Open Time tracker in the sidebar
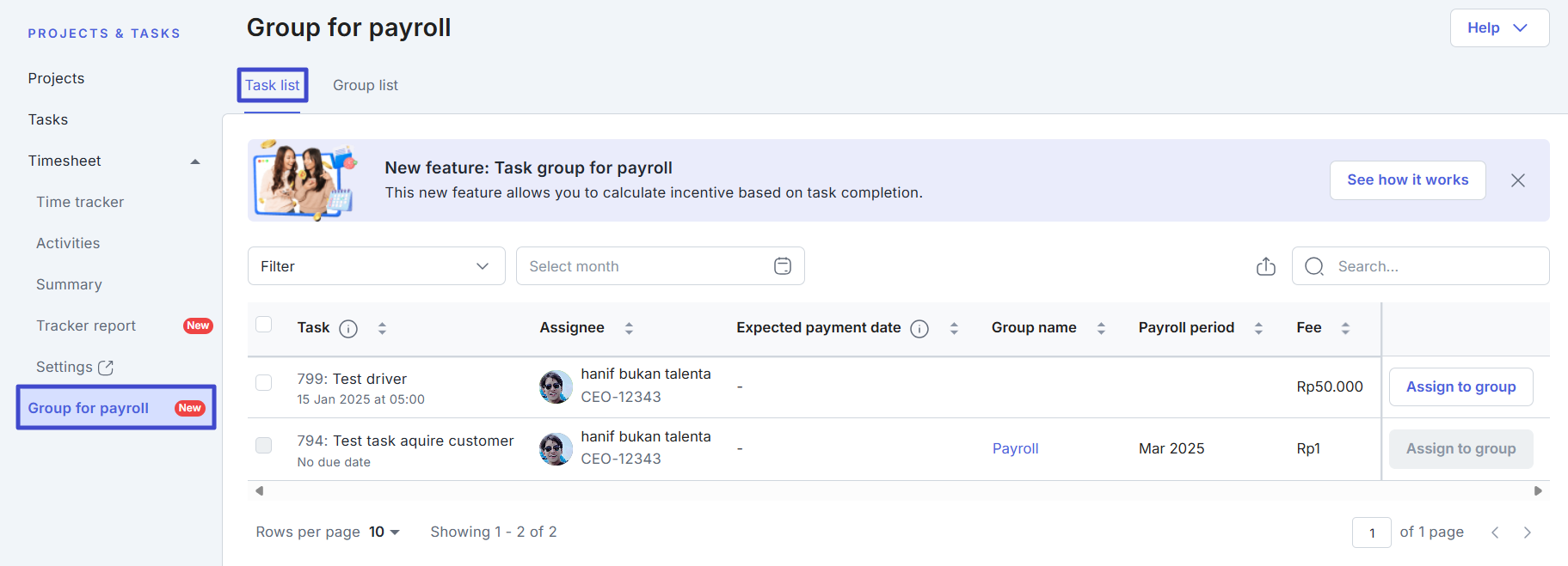 pos(80,202)
